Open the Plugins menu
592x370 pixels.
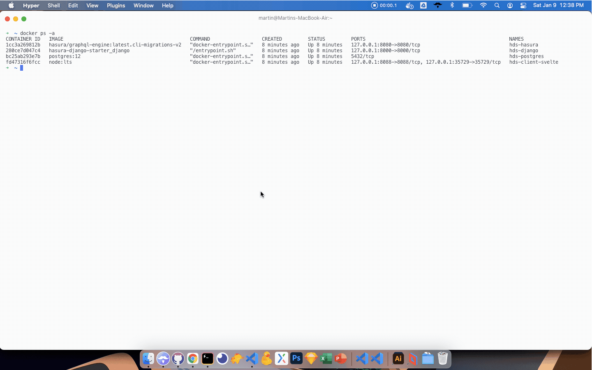coord(116,5)
